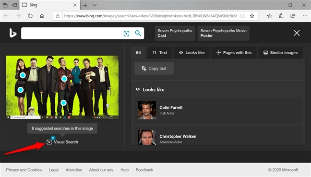Viewport: 311px width, 177px height.
Task: Open the Advertise footer link
Action: click(73, 170)
